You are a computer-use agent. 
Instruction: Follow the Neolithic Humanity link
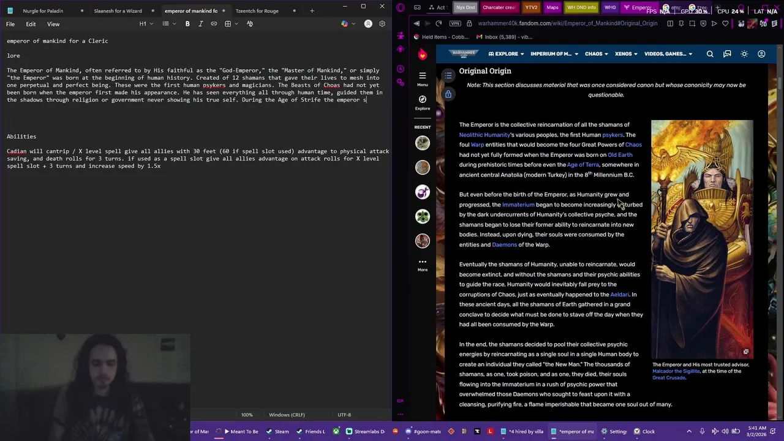pyautogui.click(x=484, y=135)
